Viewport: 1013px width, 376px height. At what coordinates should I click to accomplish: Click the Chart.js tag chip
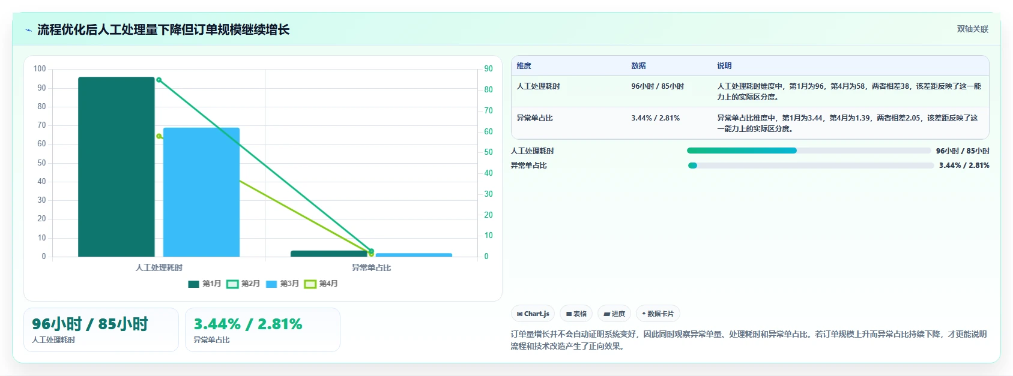pyautogui.click(x=533, y=314)
